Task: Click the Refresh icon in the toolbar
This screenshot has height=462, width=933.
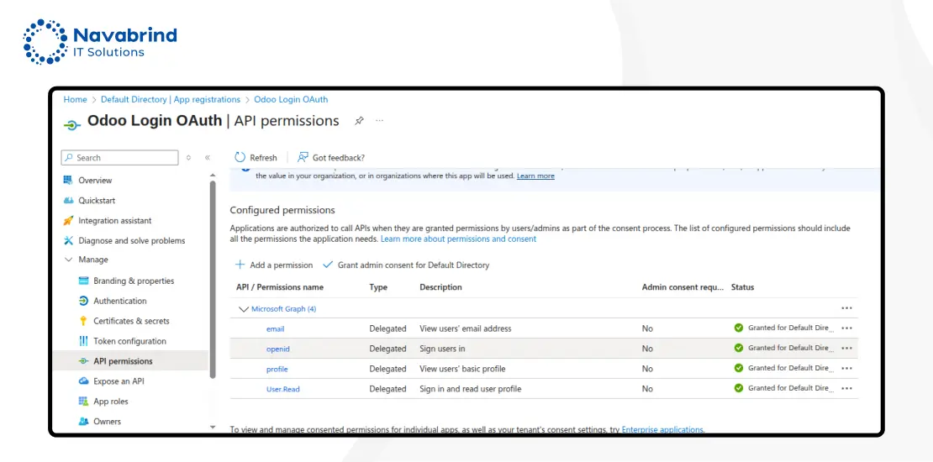Action: [x=240, y=157]
